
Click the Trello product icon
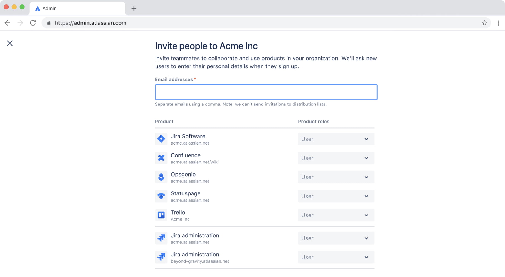click(x=161, y=215)
